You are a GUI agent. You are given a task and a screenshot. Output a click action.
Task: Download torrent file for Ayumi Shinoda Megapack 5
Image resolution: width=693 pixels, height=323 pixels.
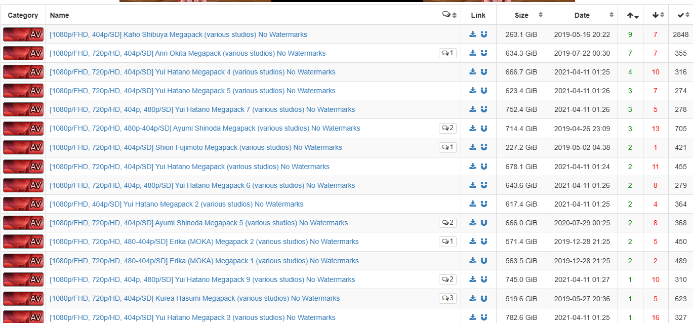pos(473,223)
